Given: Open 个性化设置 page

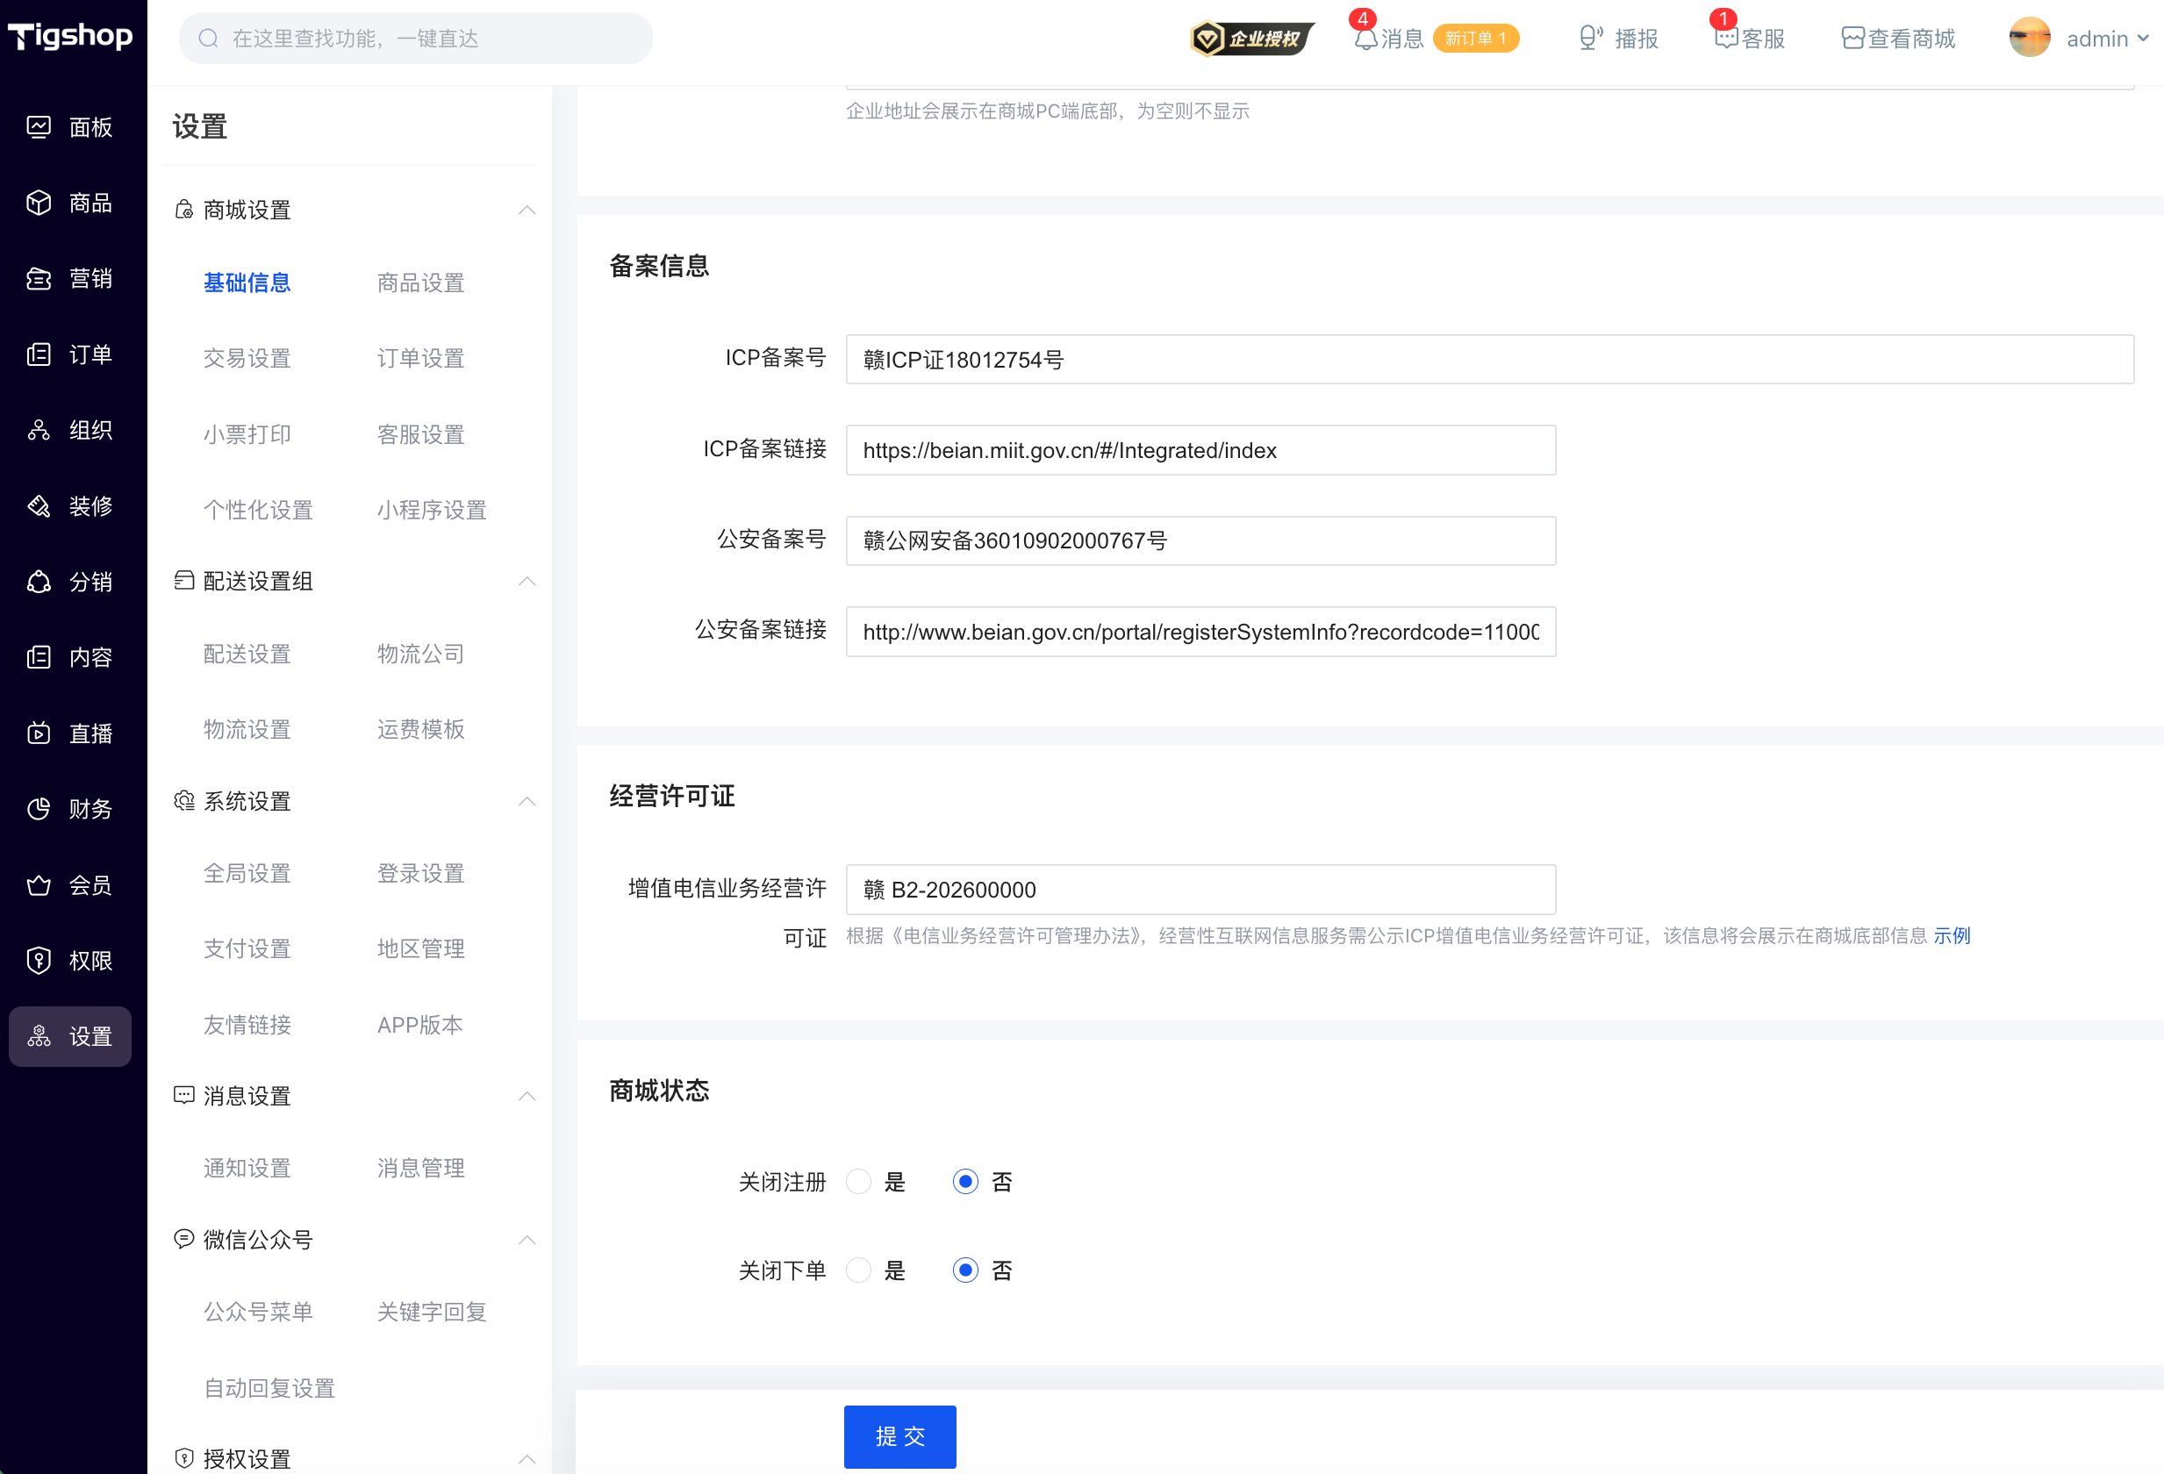Looking at the screenshot, I should (x=258, y=510).
